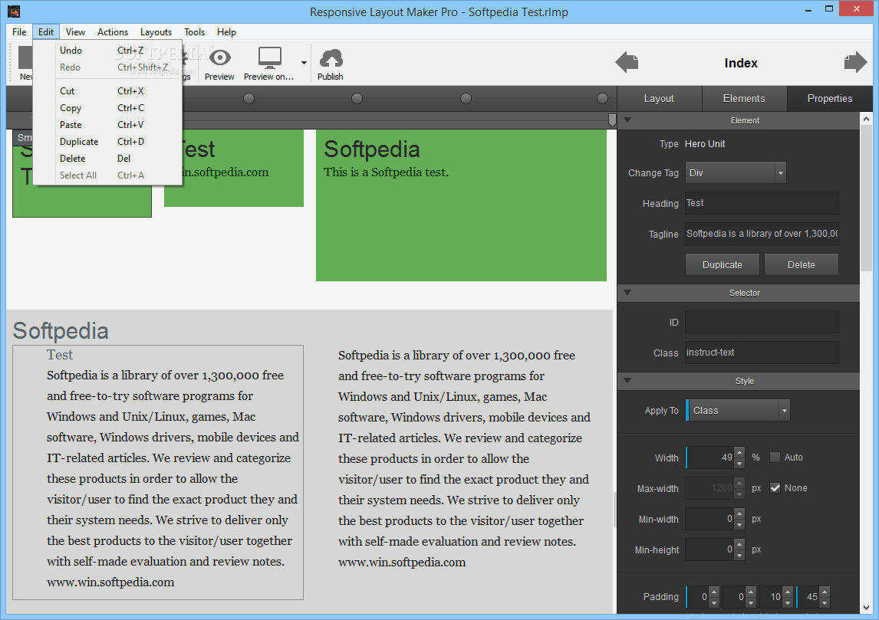
Task: Click the Delete button in Properties panel
Action: [801, 264]
